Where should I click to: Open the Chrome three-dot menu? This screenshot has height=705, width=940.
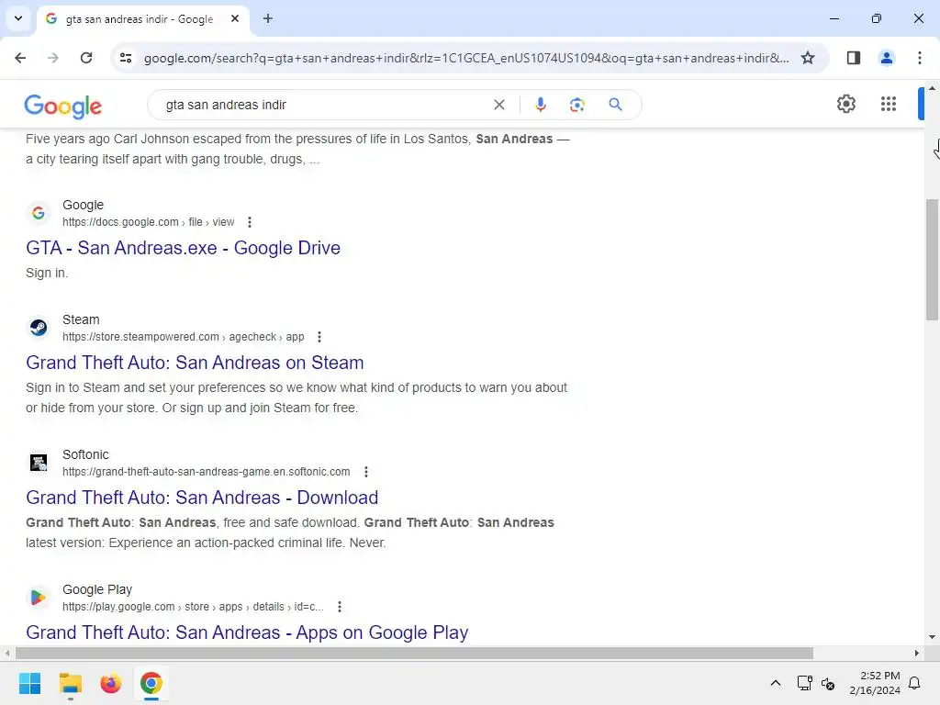click(919, 58)
